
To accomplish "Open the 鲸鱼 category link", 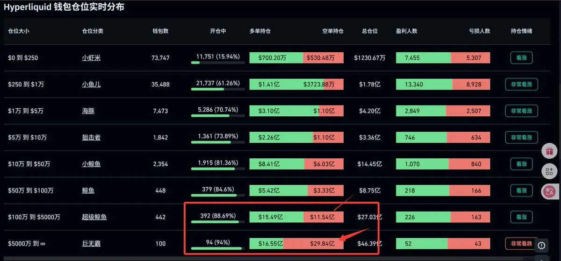I will pyautogui.click(x=88, y=190).
